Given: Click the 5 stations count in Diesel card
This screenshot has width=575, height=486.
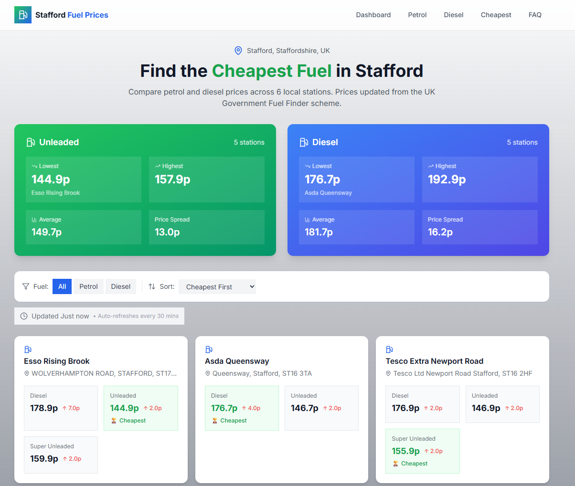Looking at the screenshot, I should tap(522, 142).
